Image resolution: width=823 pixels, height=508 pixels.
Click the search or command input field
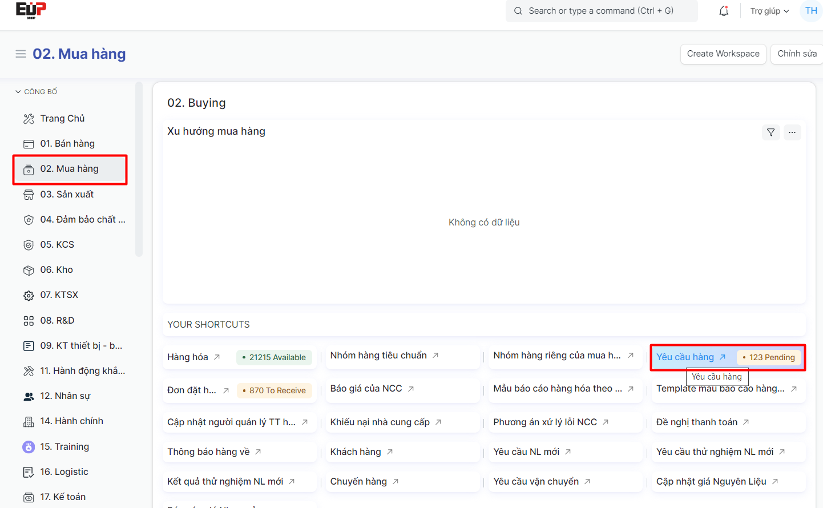[601, 11]
